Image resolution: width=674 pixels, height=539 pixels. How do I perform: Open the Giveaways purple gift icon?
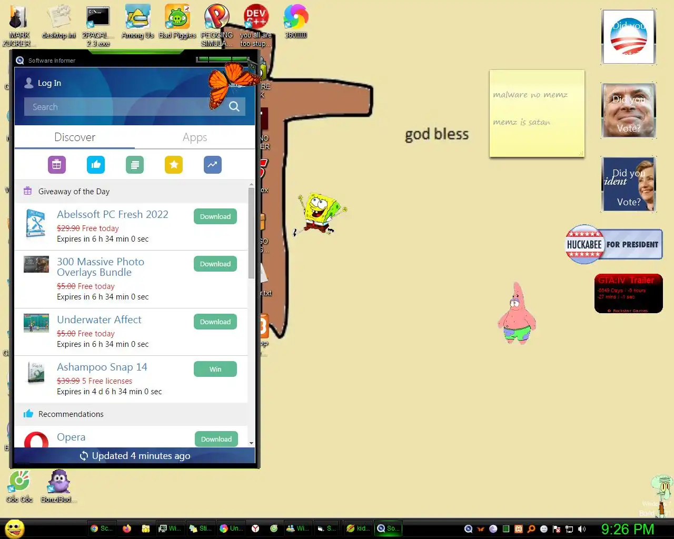click(x=57, y=165)
